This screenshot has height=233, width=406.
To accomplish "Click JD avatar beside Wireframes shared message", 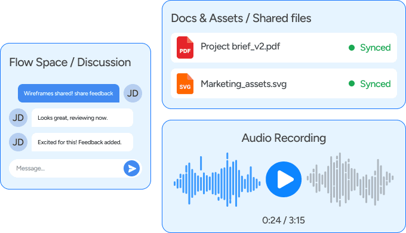I will (x=133, y=93).
